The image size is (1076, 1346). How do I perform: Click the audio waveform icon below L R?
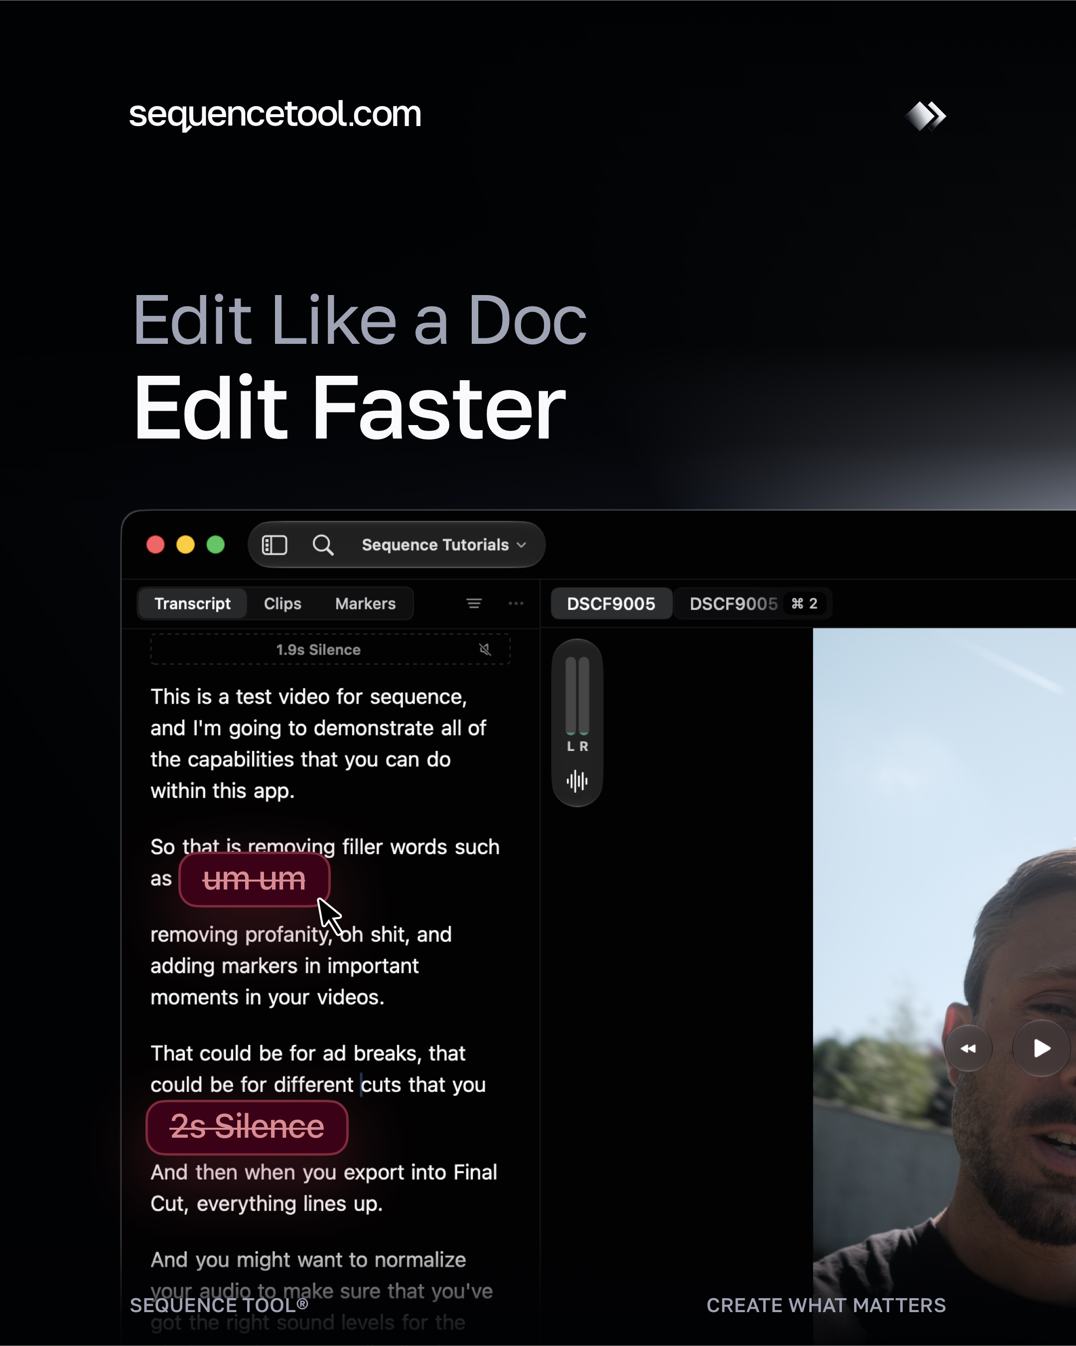tap(577, 781)
